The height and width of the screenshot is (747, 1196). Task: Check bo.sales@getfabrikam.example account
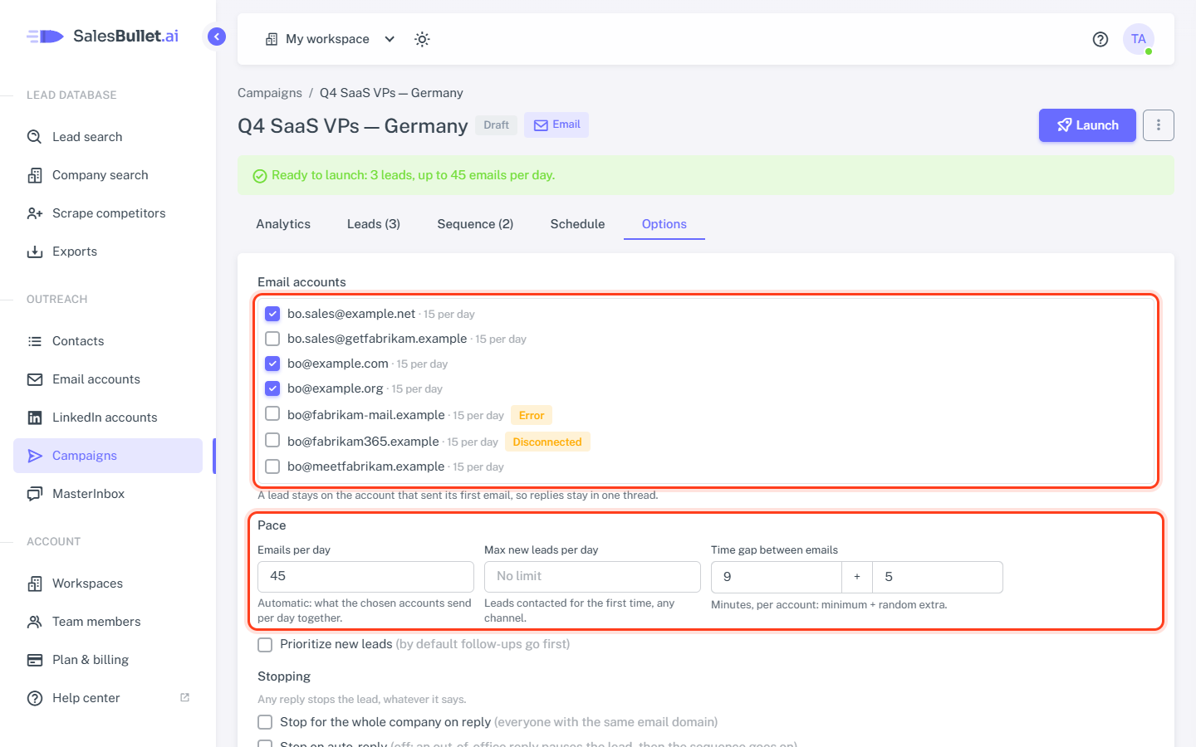coord(272,339)
